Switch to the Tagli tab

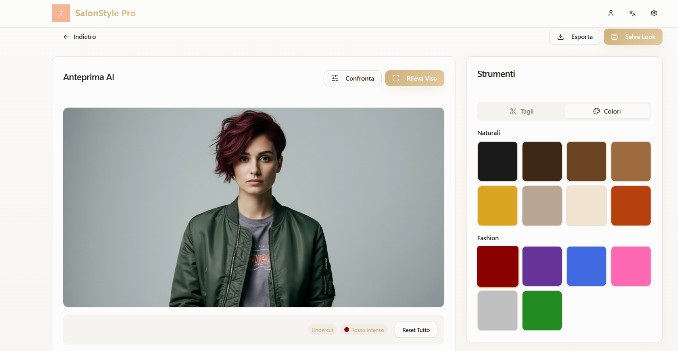point(521,112)
